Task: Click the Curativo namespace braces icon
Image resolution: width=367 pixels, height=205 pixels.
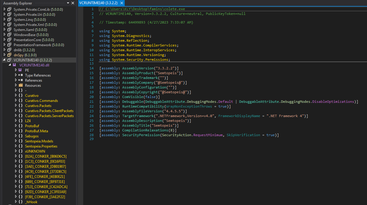Action: pos(20,96)
